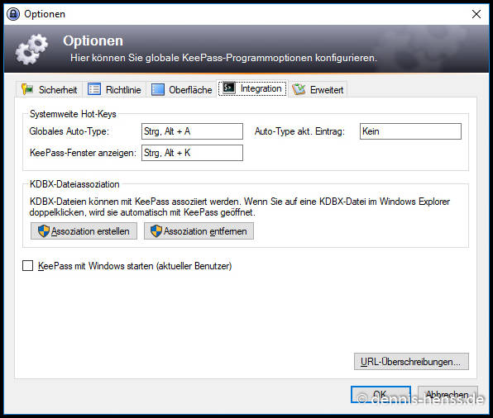Screen dimensions: 493x418
Task: Click the gears icon in the Optionen banner
Action: pyautogui.click(x=31, y=49)
